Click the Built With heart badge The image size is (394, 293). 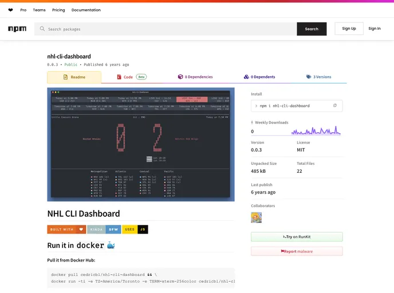66,229
